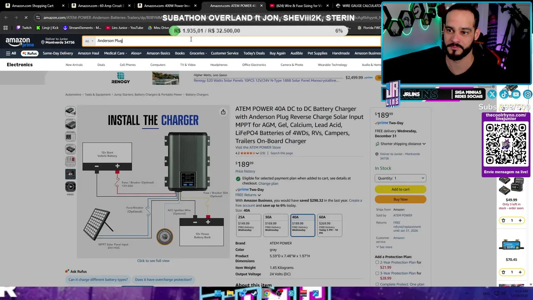Screen dimensions: 533x300
Task: Click the trash icon under $49.99 cart item
Action: coord(503,220)
